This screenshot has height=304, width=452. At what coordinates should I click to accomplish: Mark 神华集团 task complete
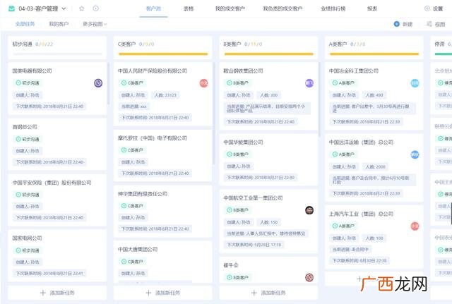click(x=124, y=206)
